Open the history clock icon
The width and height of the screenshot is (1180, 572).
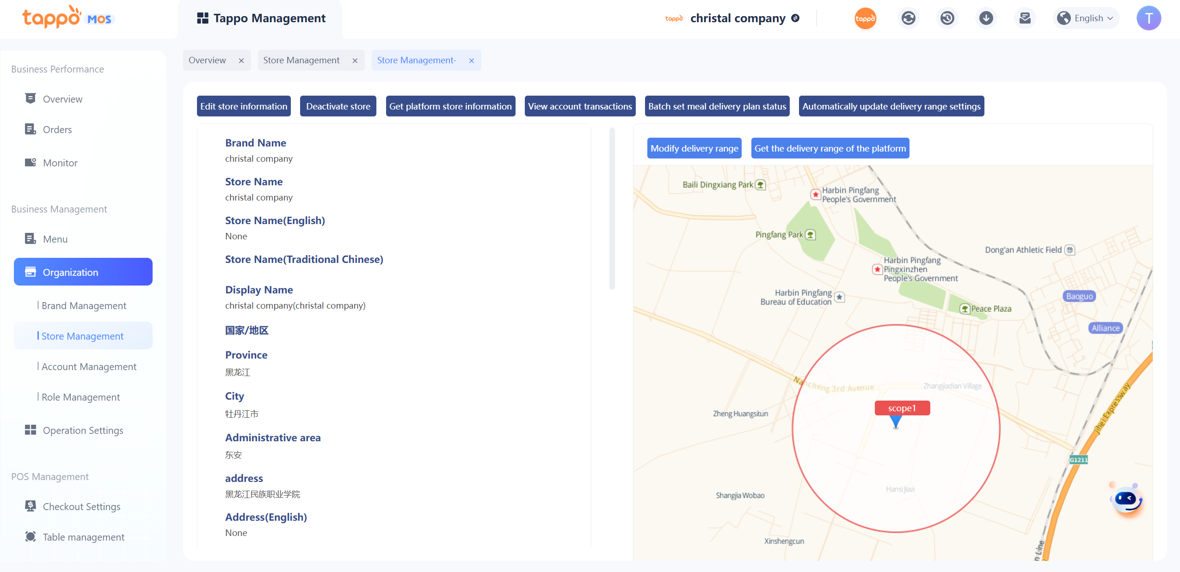point(947,18)
